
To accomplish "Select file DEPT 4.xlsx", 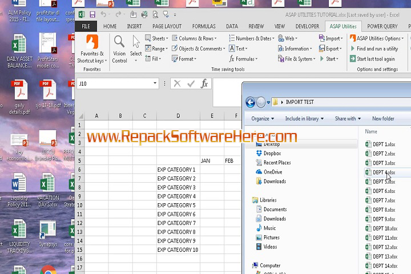I will [x=380, y=172].
